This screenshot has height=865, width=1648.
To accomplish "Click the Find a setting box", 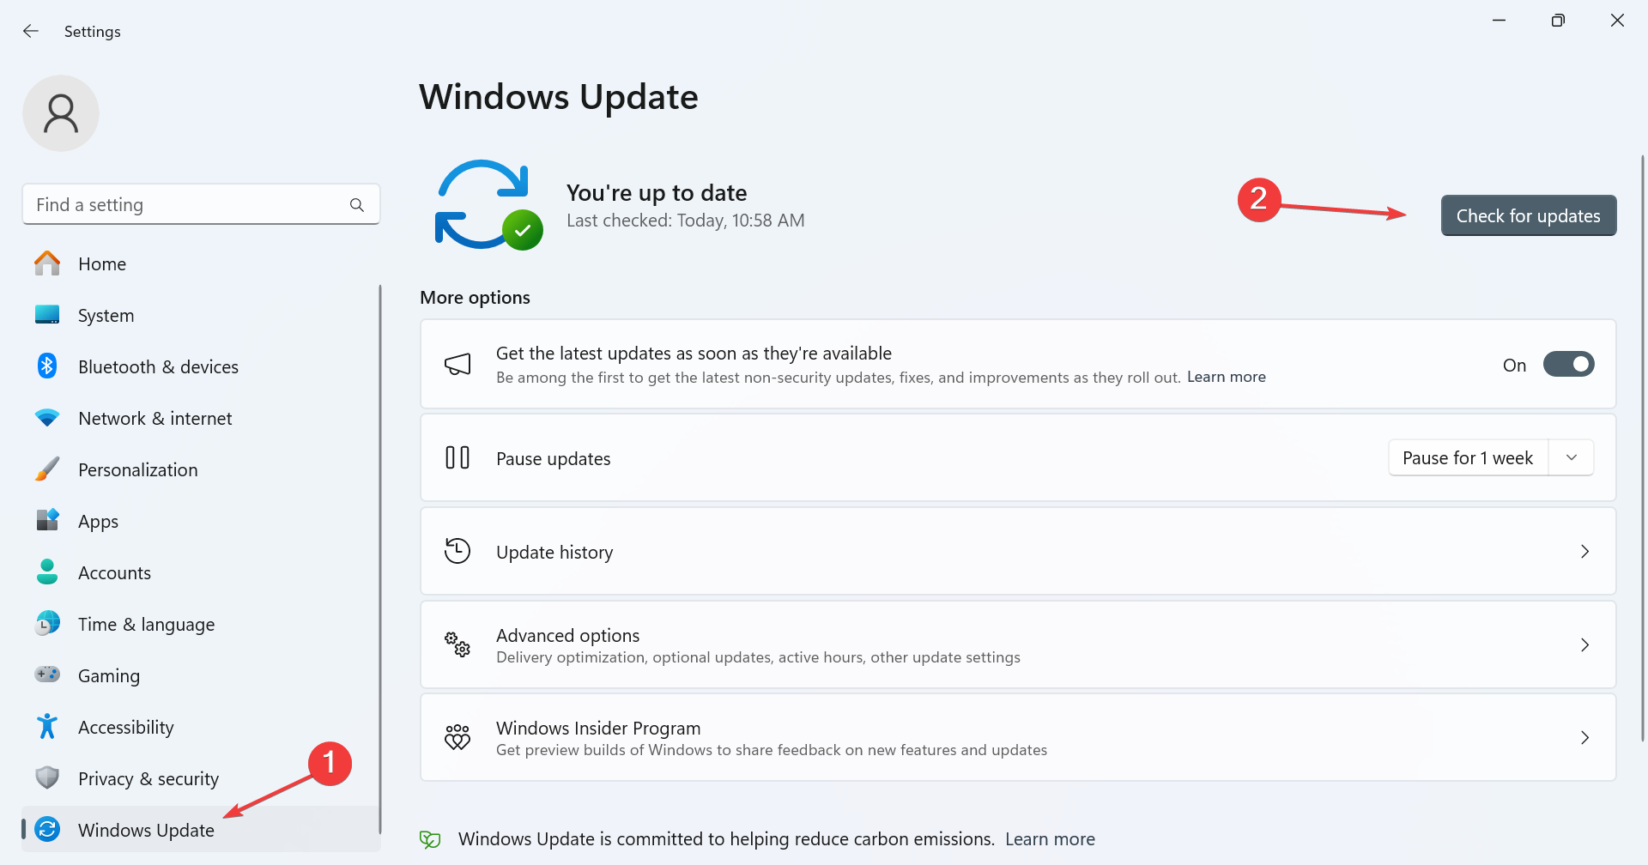I will 189,205.
